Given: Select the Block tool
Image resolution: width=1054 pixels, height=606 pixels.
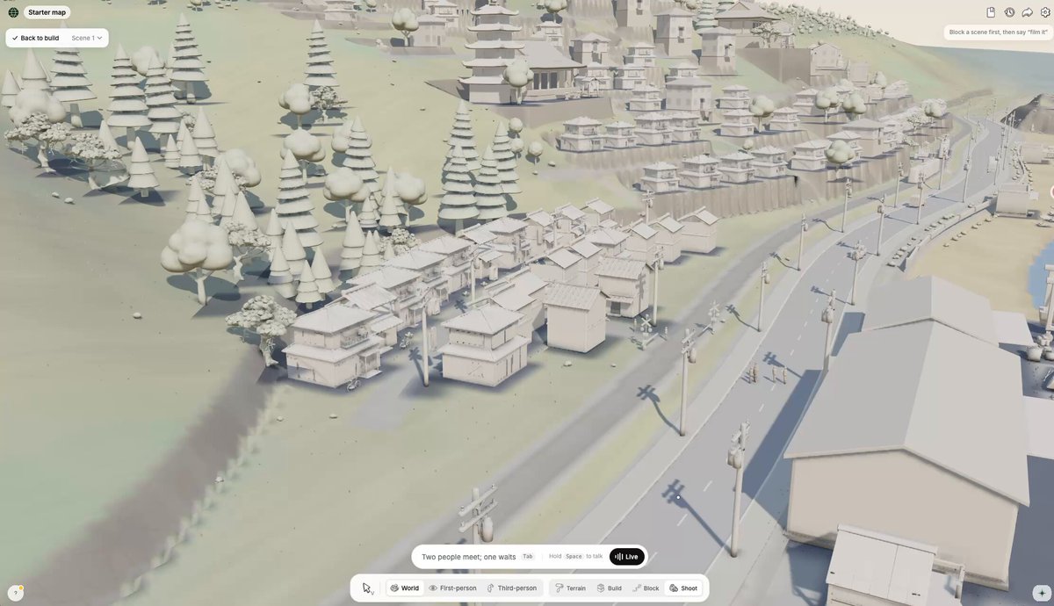Looking at the screenshot, I should (x=646, y=588).
